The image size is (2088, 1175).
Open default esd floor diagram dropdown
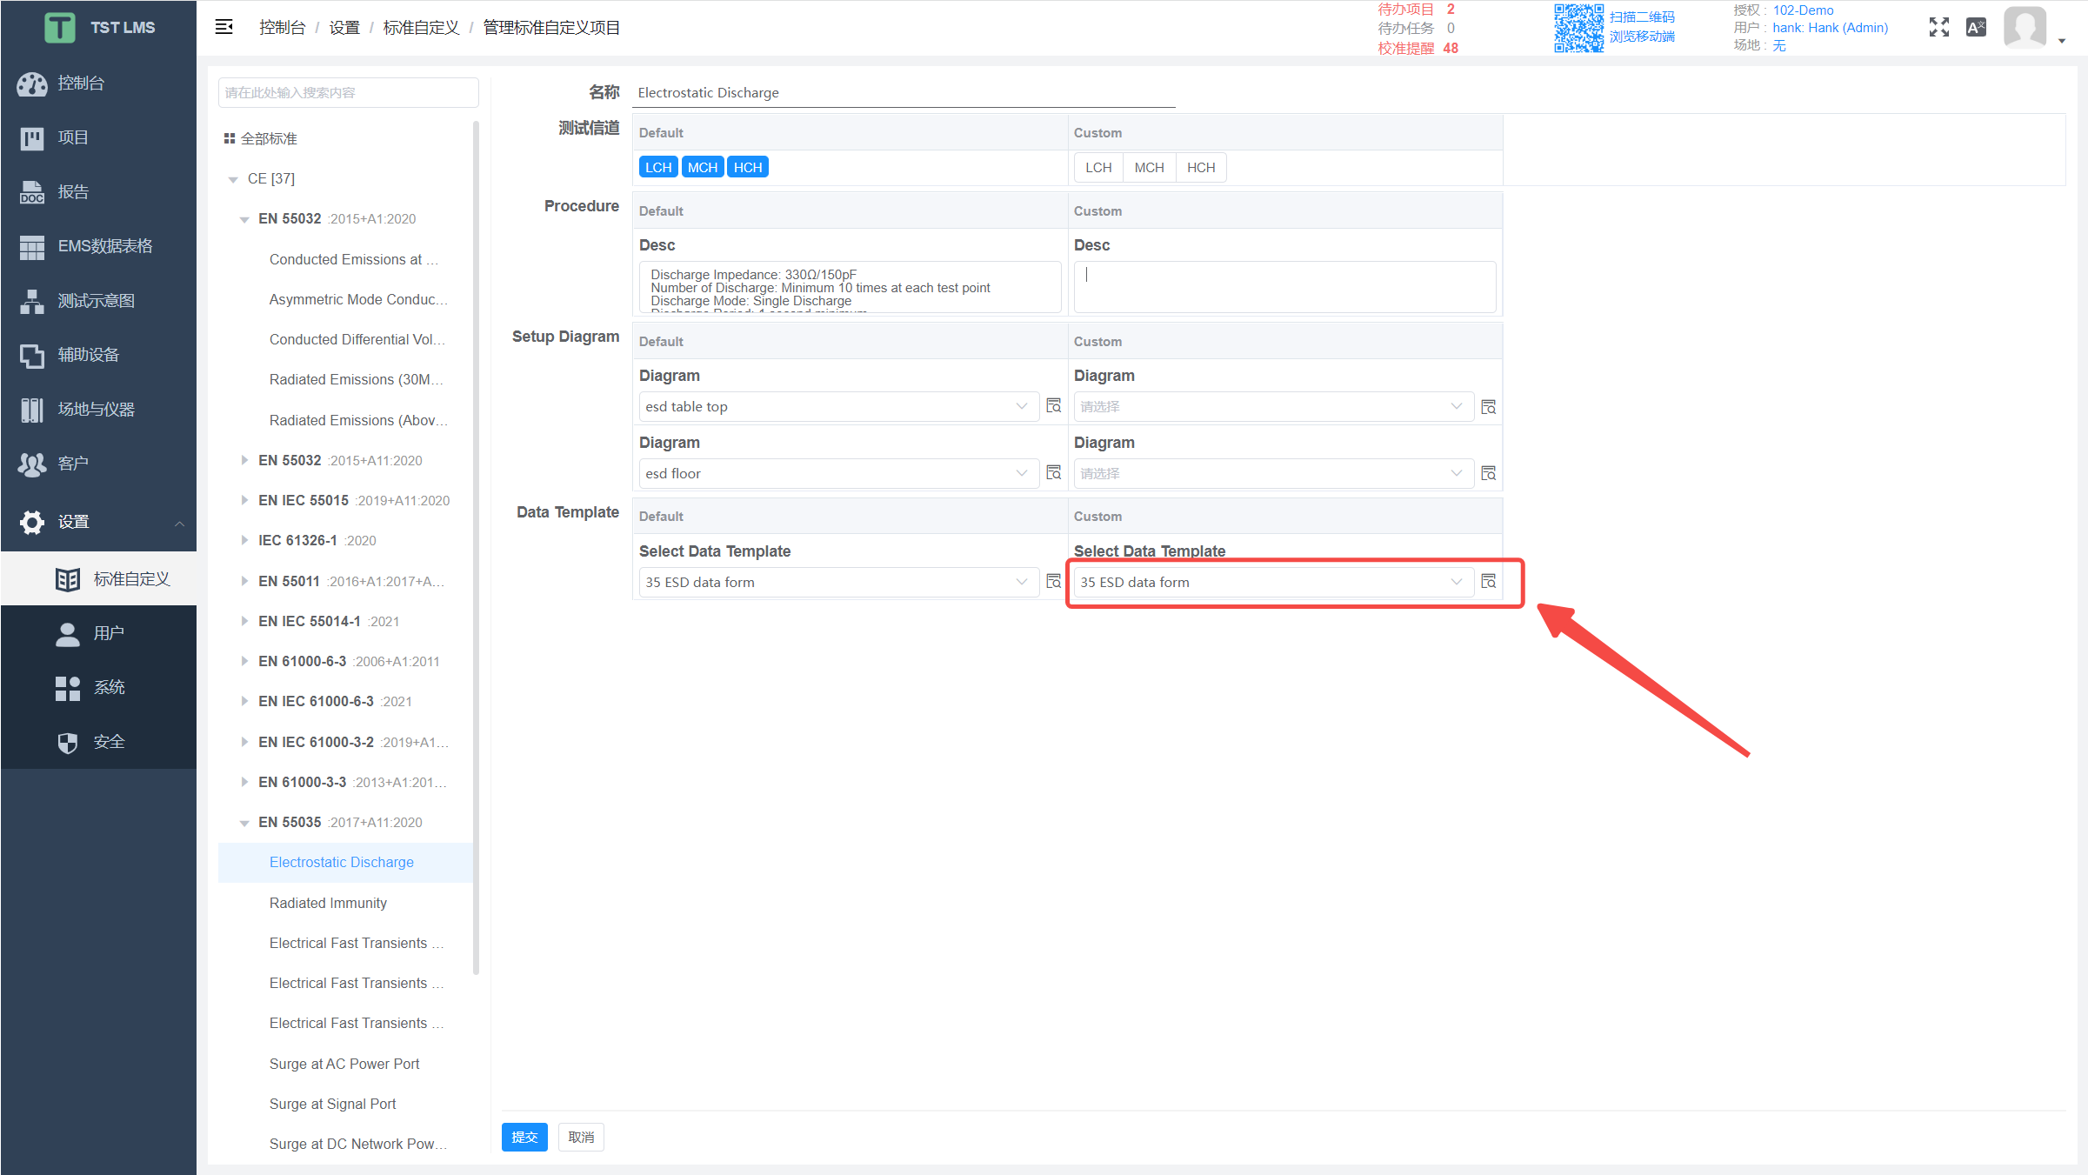838,473
